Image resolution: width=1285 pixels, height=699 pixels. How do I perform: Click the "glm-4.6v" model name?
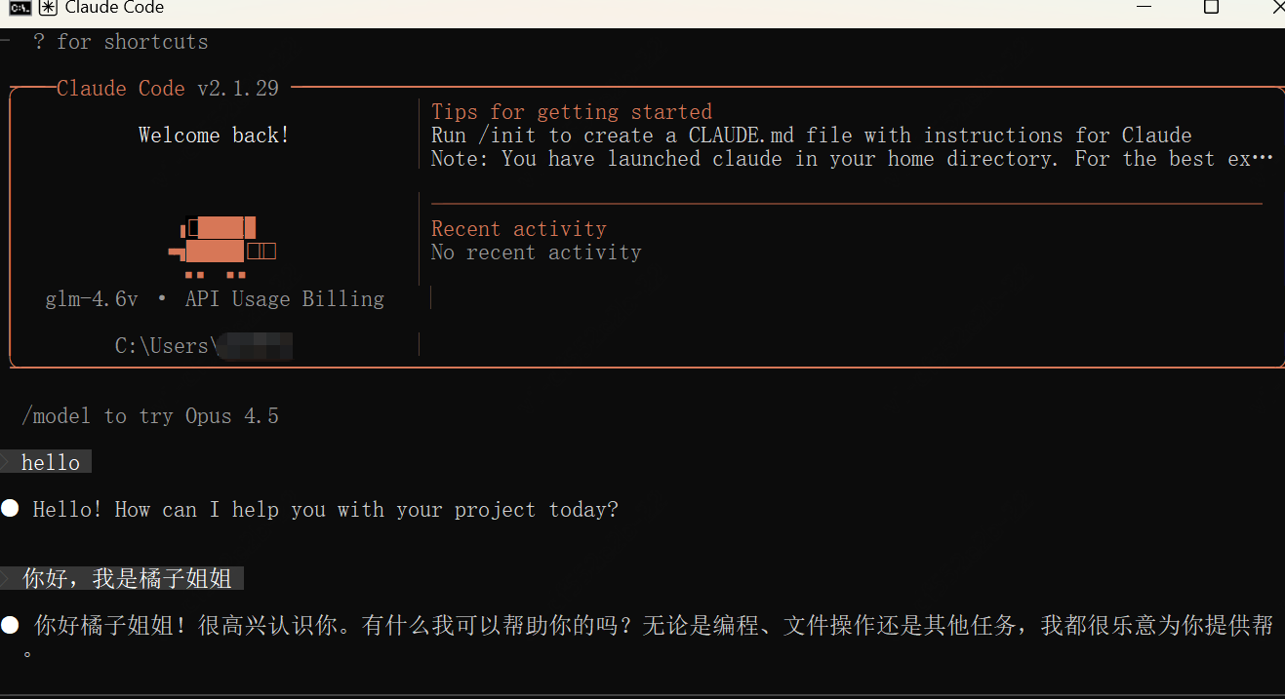92,299
